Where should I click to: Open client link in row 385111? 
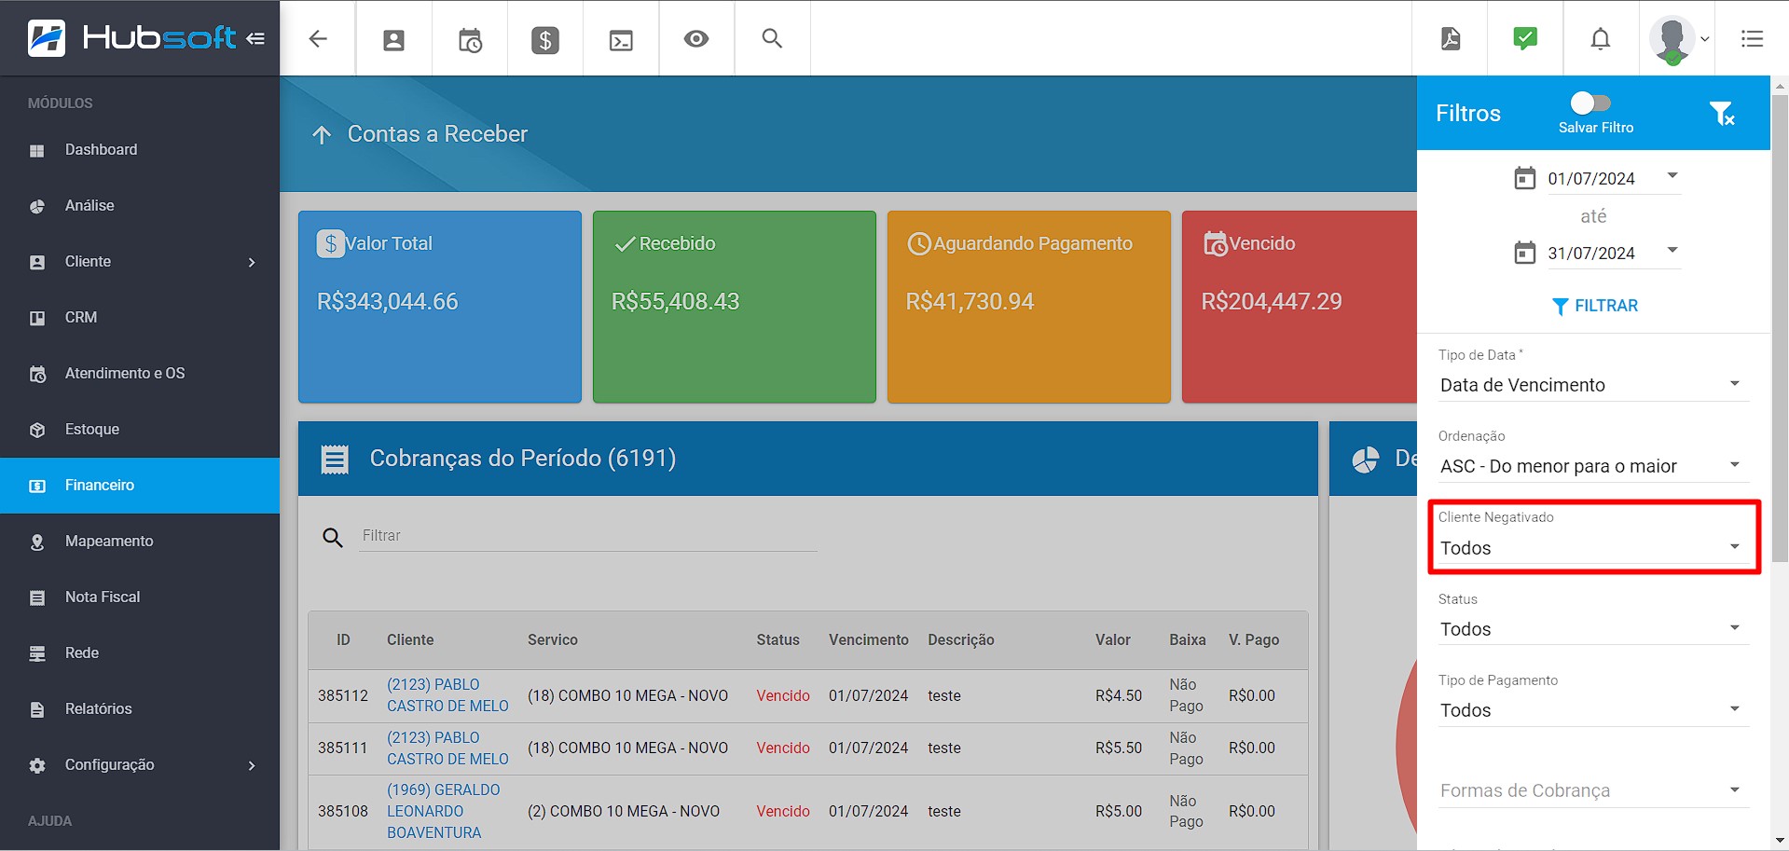(447, 748)
